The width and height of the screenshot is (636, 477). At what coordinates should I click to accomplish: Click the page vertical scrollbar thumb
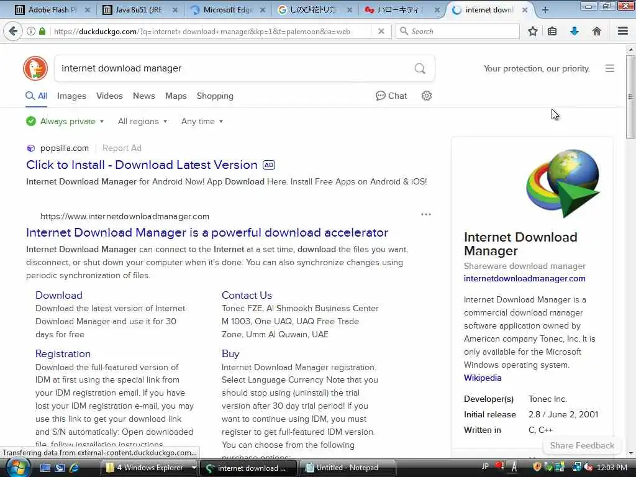(x=630, y=96)
